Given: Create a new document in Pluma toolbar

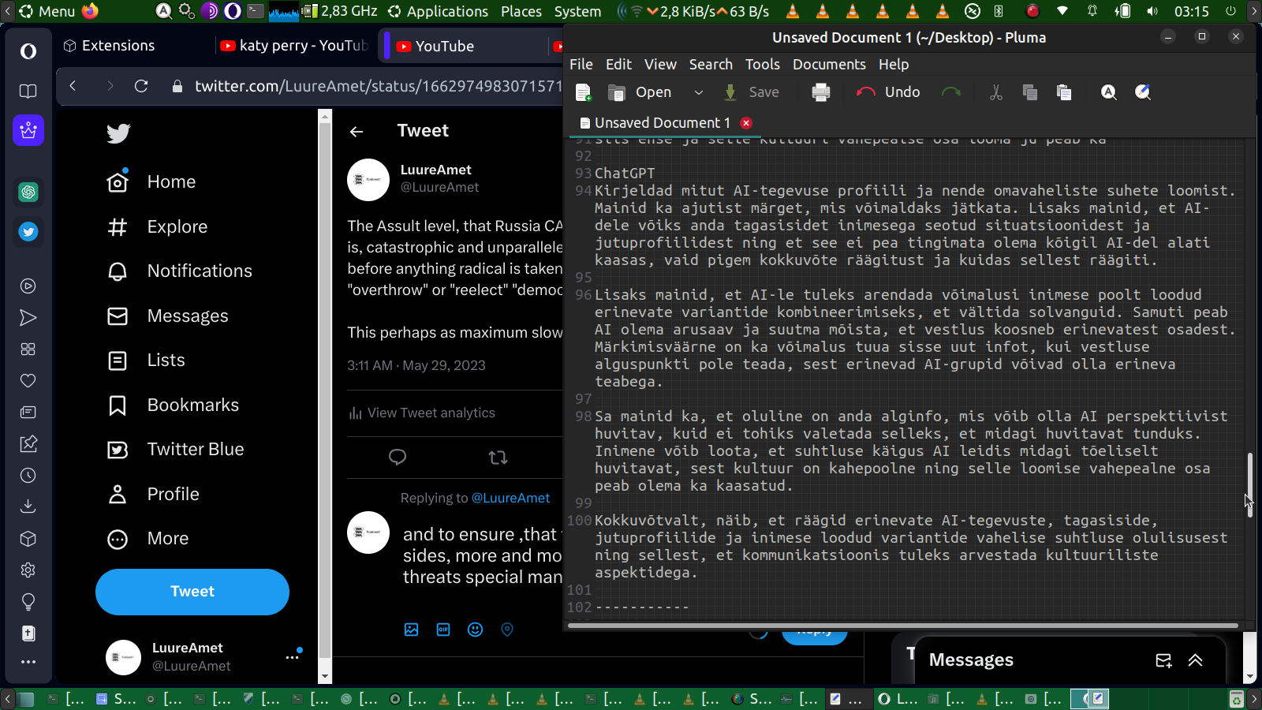Looking at the screenshot, I should (584, 92).
